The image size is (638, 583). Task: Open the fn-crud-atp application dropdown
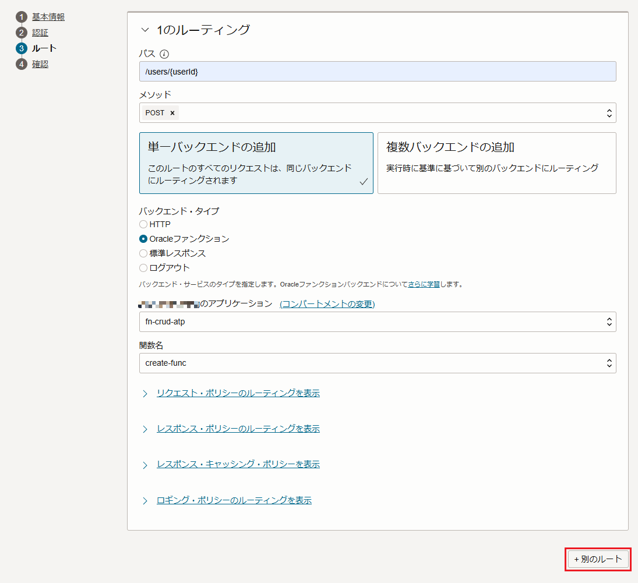coord(609,321)
